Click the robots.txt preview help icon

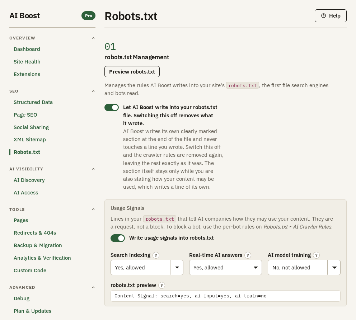[161, 285]
